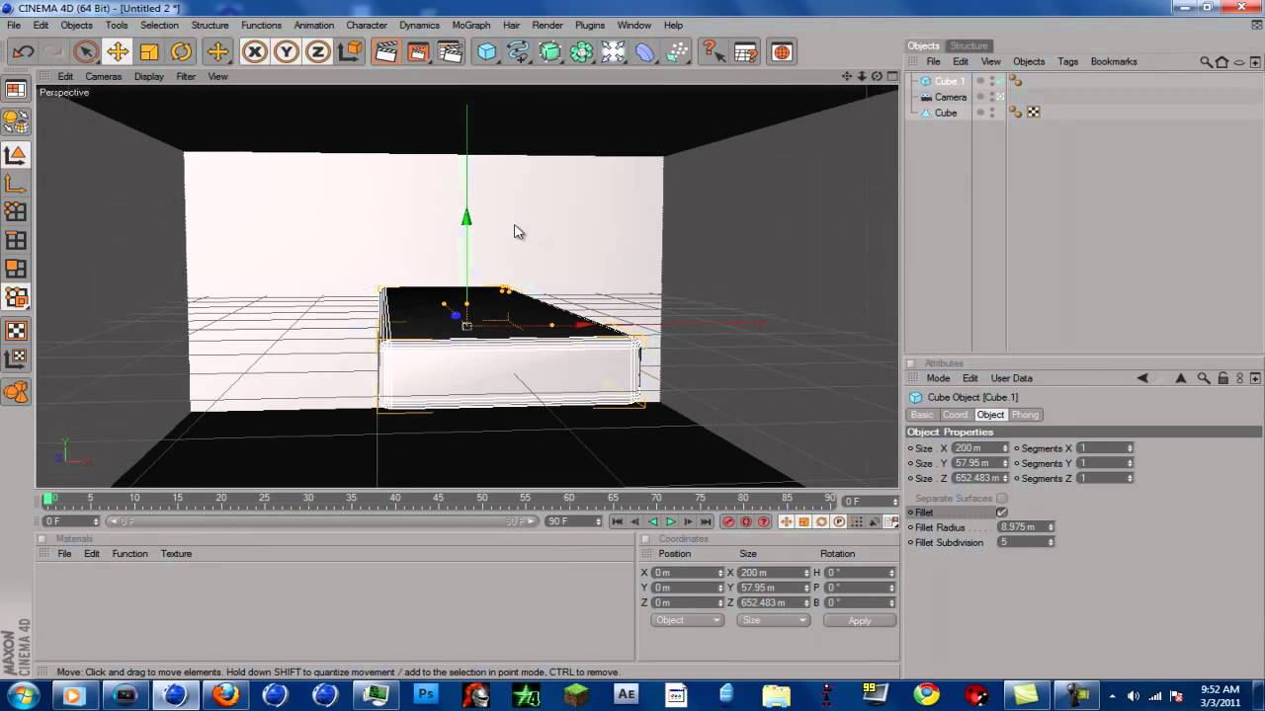Viewport: 1265px width, 711px height.
Task: Add a Cube primitive object
Action: coord(487,52)
